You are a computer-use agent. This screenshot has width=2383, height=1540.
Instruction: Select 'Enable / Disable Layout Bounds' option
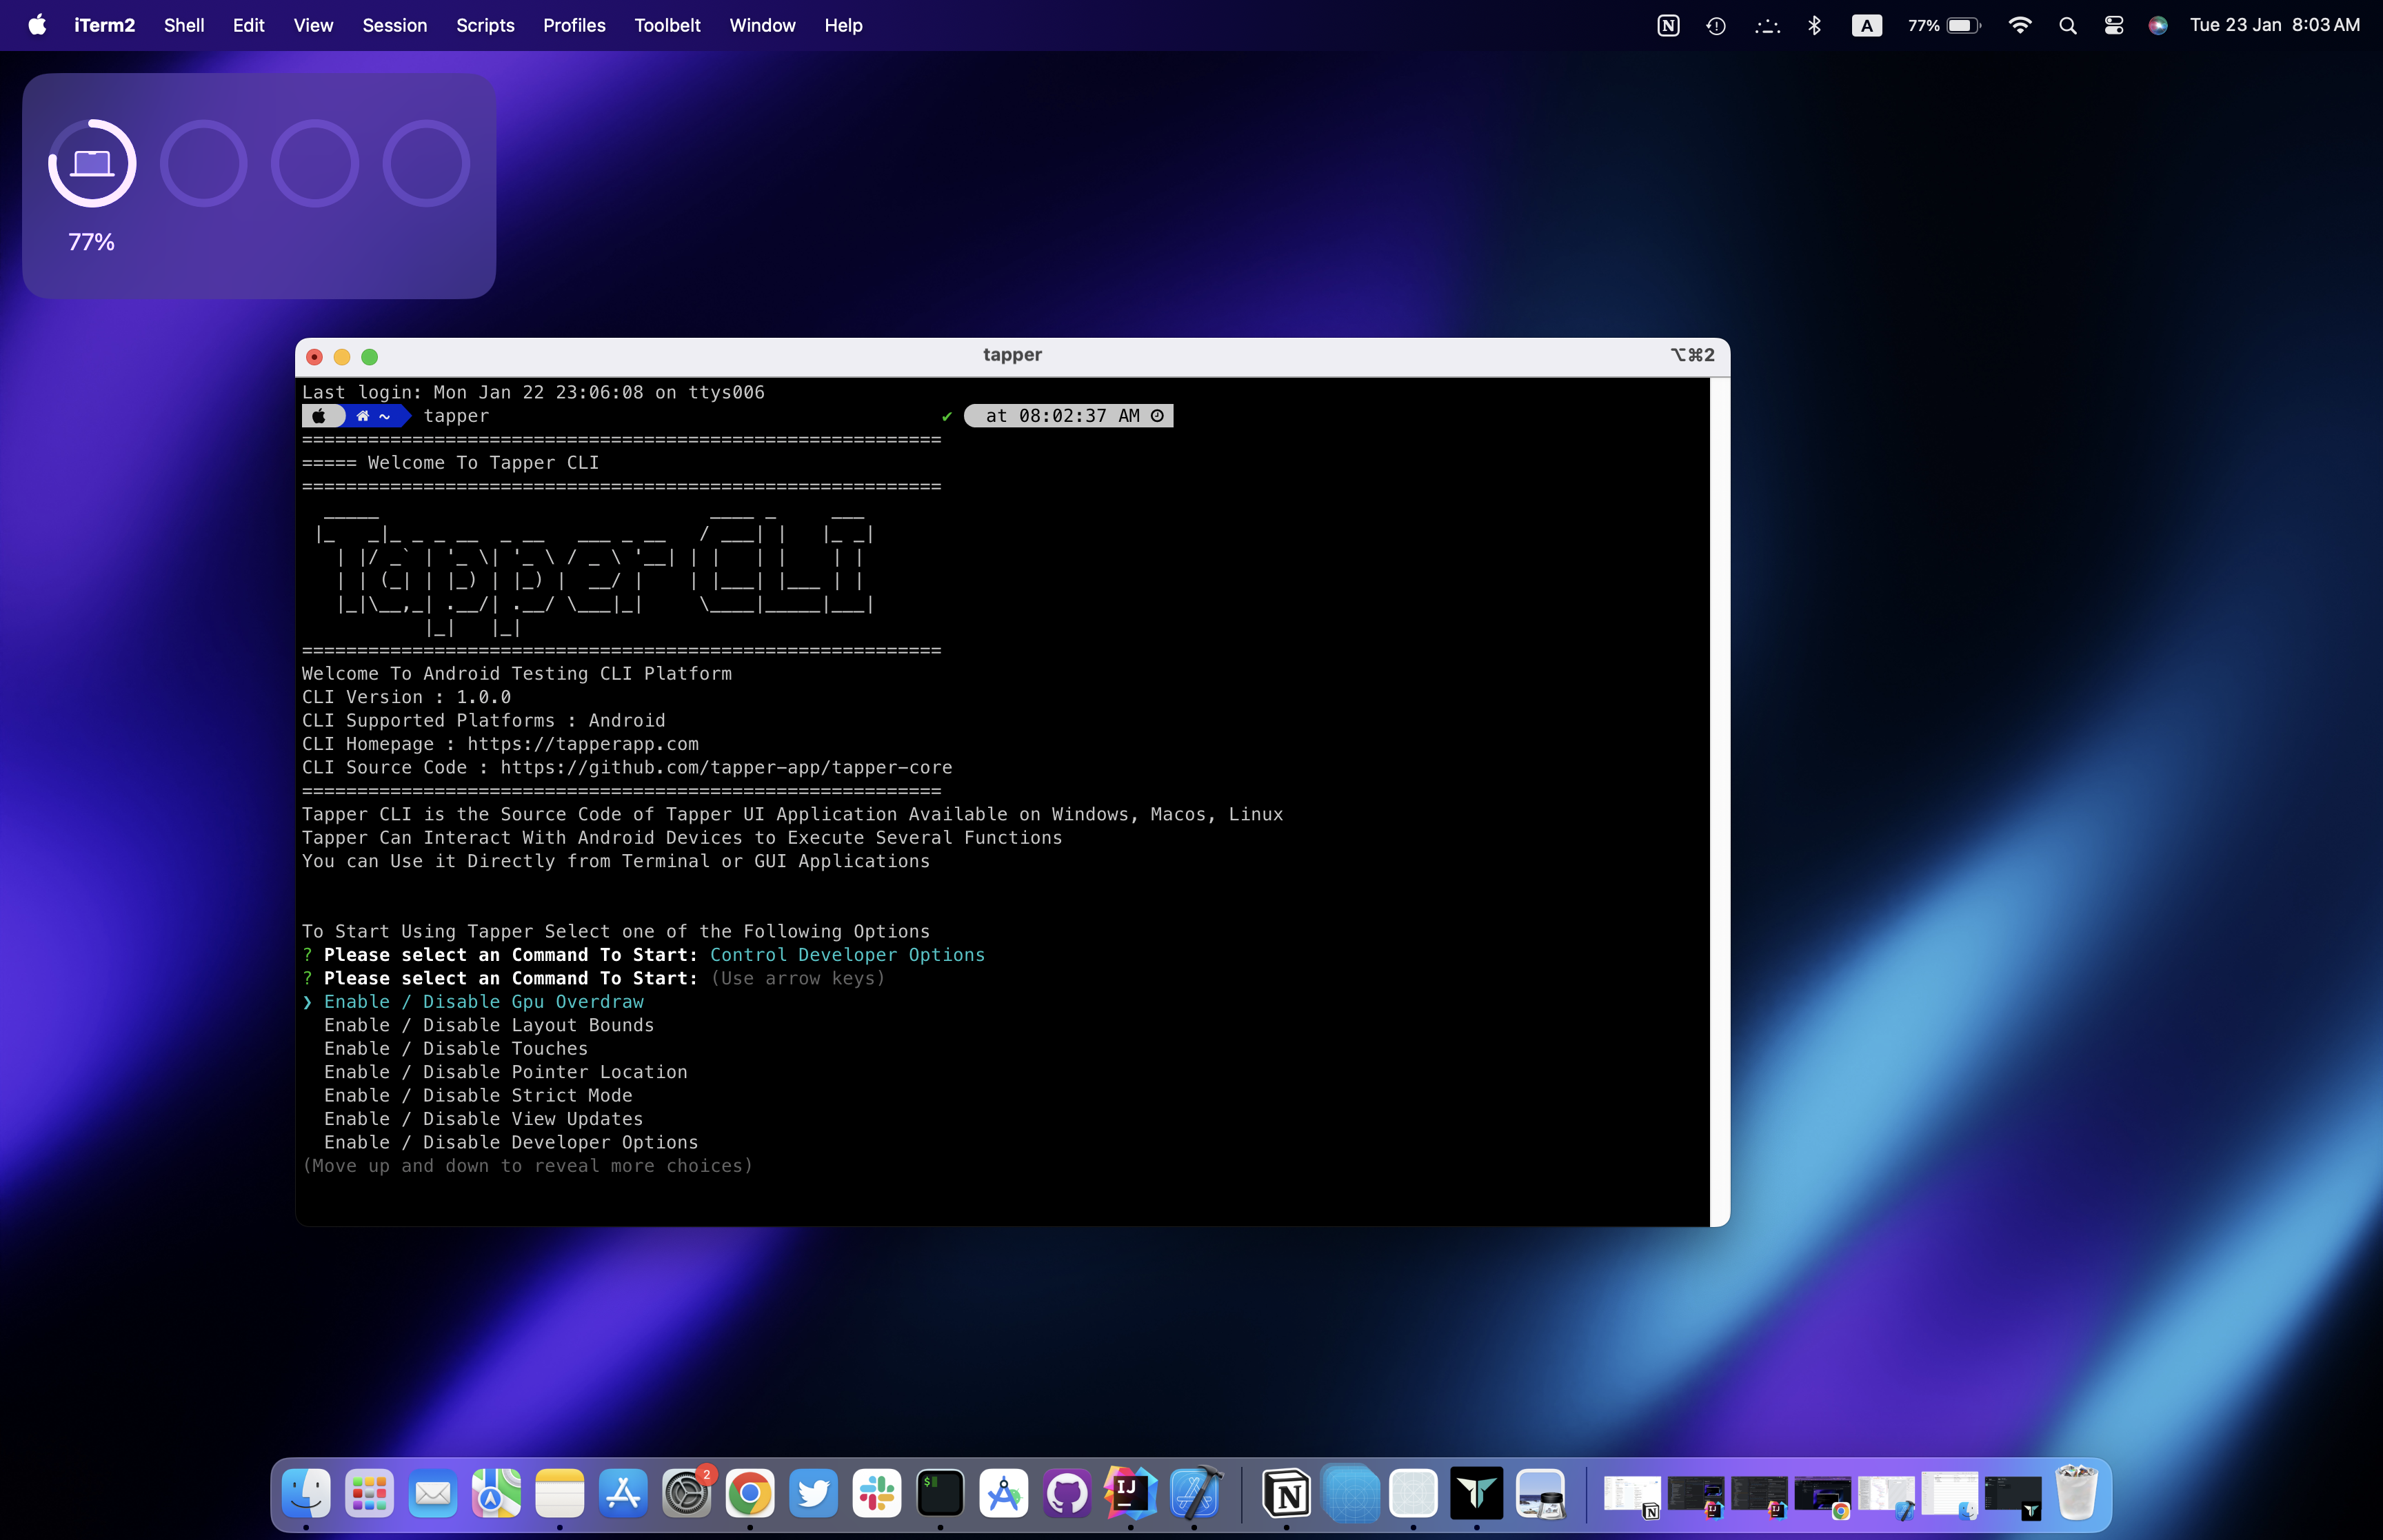(x=488, y=1025)
